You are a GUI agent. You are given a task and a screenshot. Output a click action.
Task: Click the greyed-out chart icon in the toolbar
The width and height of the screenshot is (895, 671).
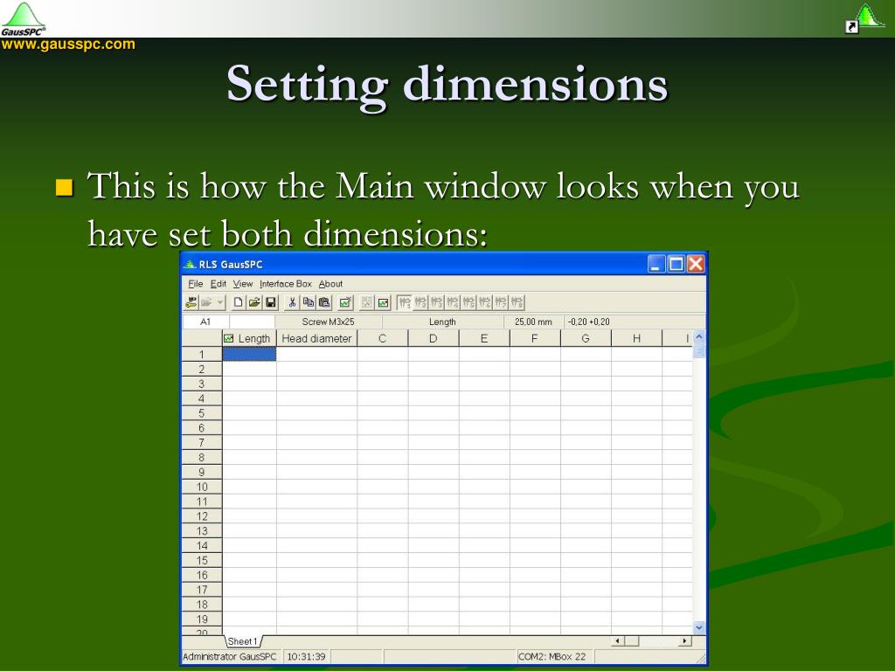pos(367,302)
